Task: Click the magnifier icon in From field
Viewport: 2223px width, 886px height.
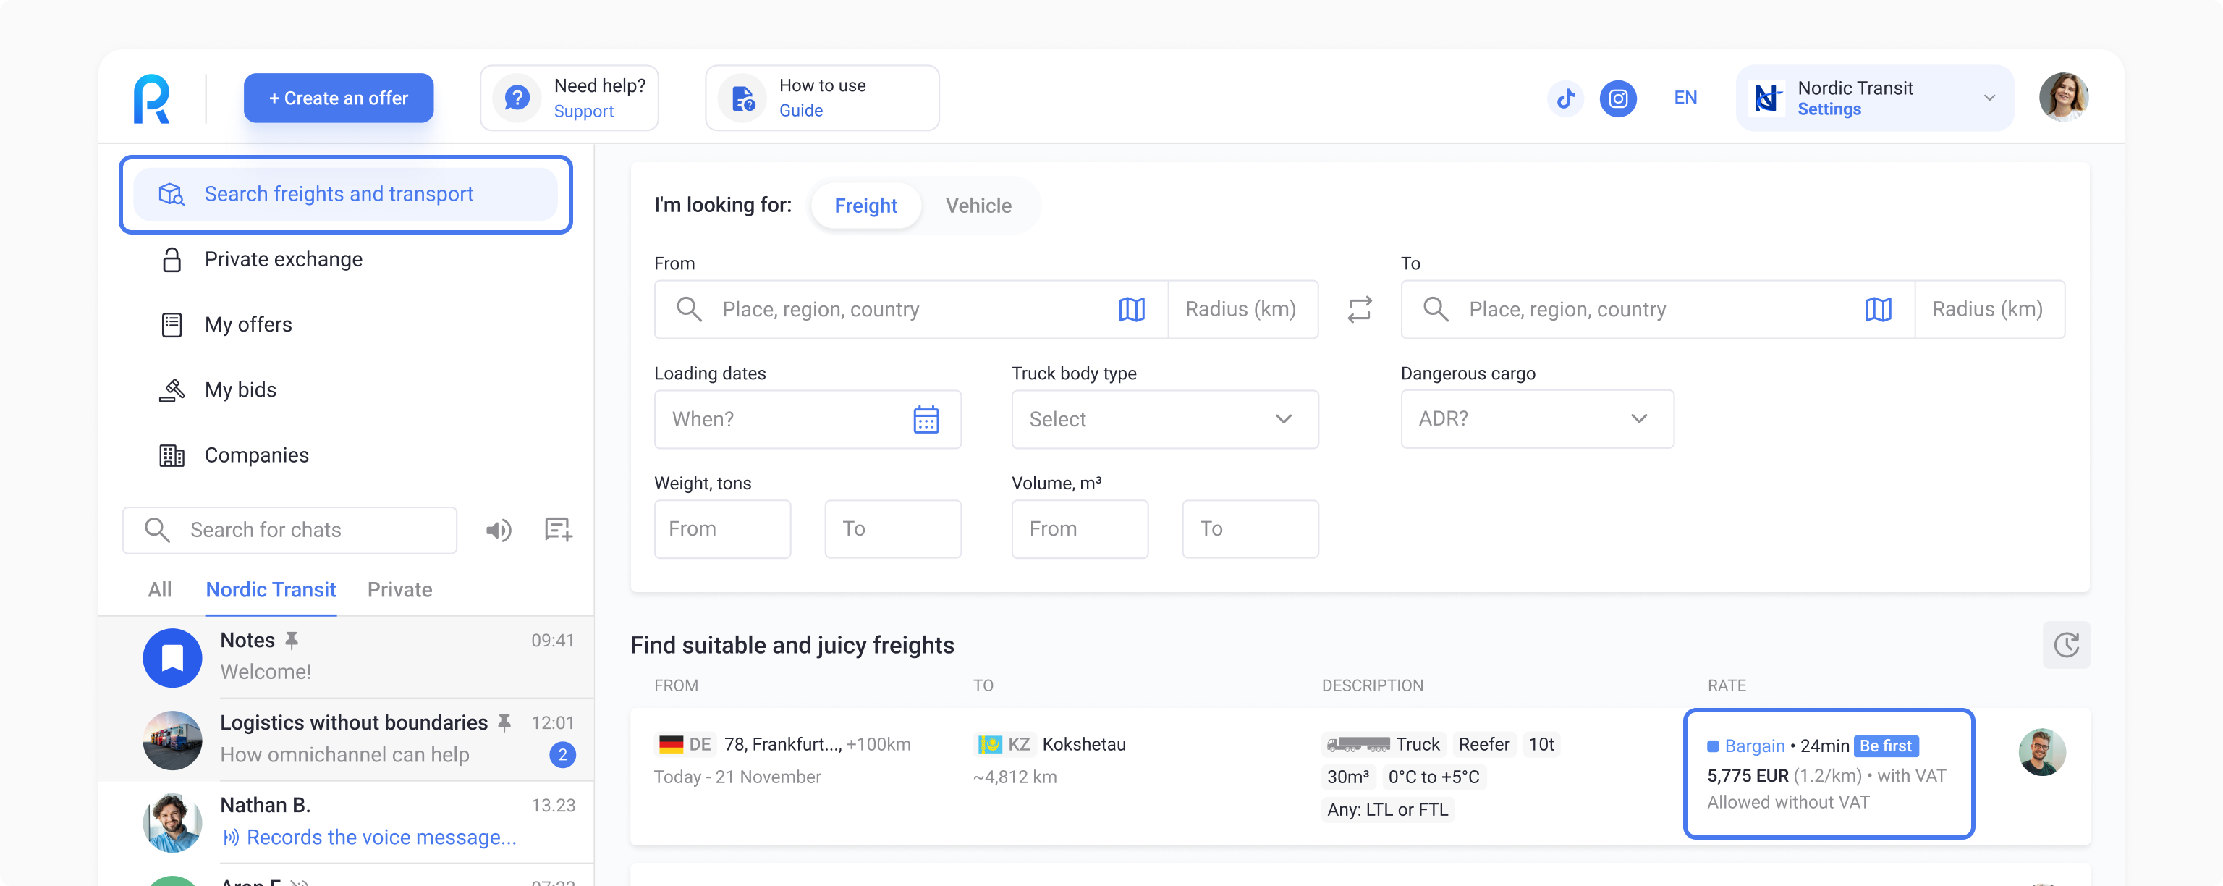Action: [689, 309]
